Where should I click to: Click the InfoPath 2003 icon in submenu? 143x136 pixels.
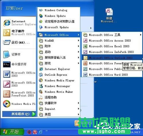85,52
